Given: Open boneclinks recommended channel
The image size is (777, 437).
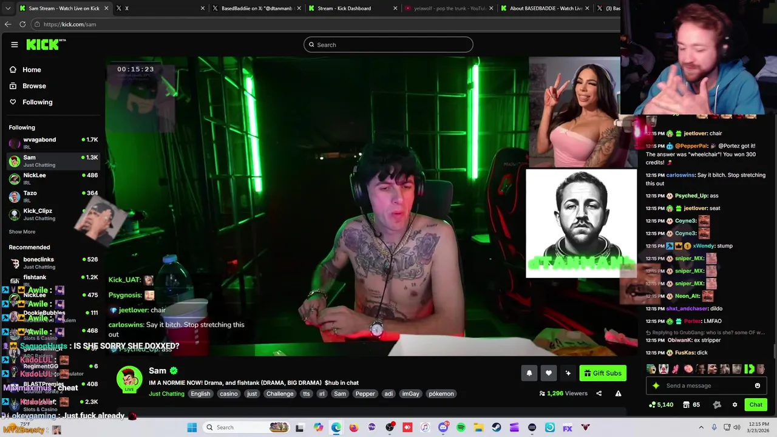Looking at the screenshot, I should [x=53, y=263].
